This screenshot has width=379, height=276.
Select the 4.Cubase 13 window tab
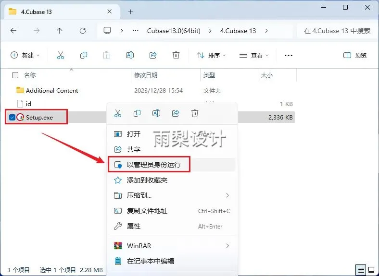point(62,12)
